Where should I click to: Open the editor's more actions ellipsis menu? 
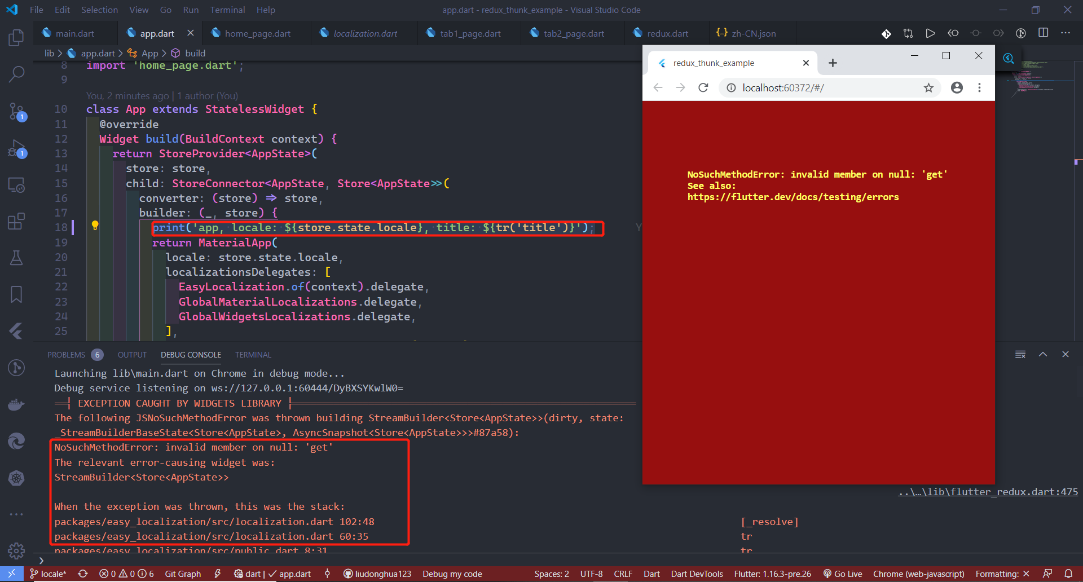(1066, 33)
